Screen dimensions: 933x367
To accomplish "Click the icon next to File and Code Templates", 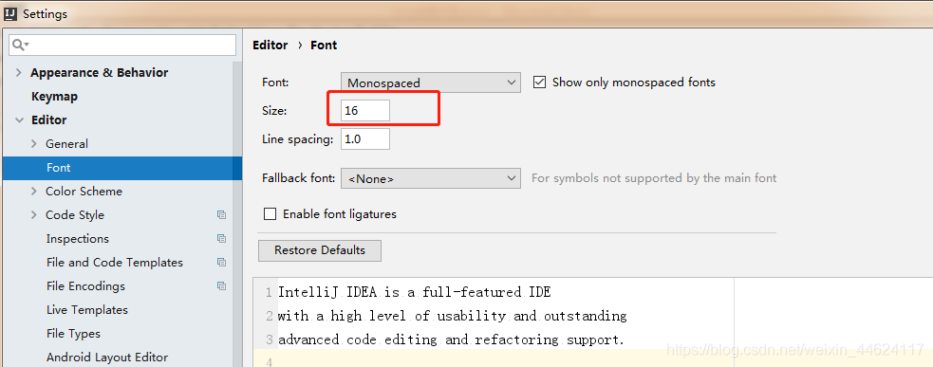I will click(x=221, y=263).
